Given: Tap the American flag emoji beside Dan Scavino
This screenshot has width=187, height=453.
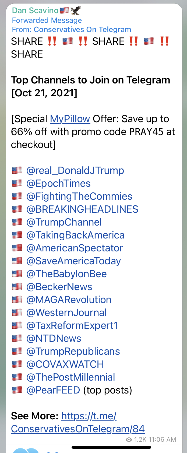Looking at the screenshot, I should [x=64, y=10].
